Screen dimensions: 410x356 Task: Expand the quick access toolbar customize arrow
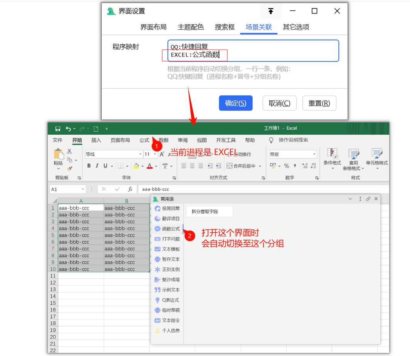tap(106, 129)
